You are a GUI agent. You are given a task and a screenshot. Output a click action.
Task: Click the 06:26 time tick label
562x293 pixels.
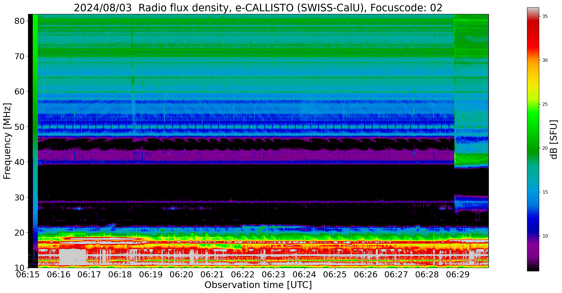click(366, 274)
